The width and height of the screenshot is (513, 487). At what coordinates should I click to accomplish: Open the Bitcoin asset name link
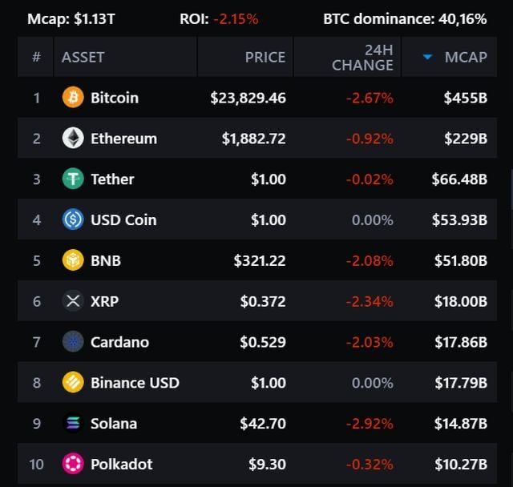point(115,98)
